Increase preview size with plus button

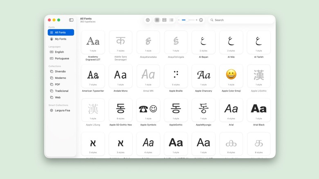pos(197,20)
